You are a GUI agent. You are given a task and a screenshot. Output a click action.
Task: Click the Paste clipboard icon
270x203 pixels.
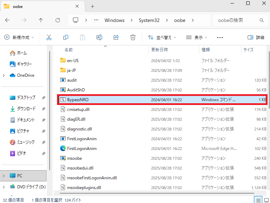click(83, 37)
